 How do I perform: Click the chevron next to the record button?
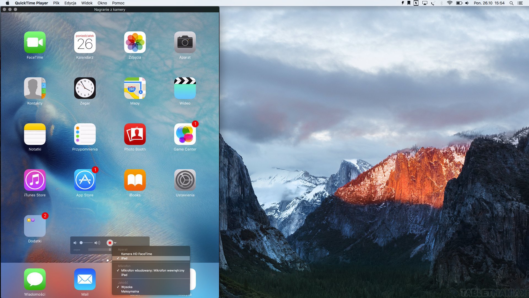pos(115,243)
